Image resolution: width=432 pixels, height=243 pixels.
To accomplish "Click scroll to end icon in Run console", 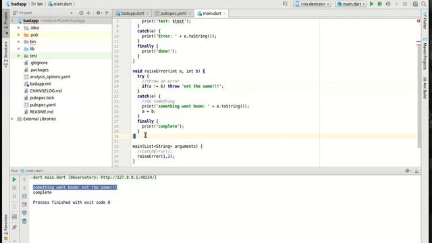I will [24, 205].
